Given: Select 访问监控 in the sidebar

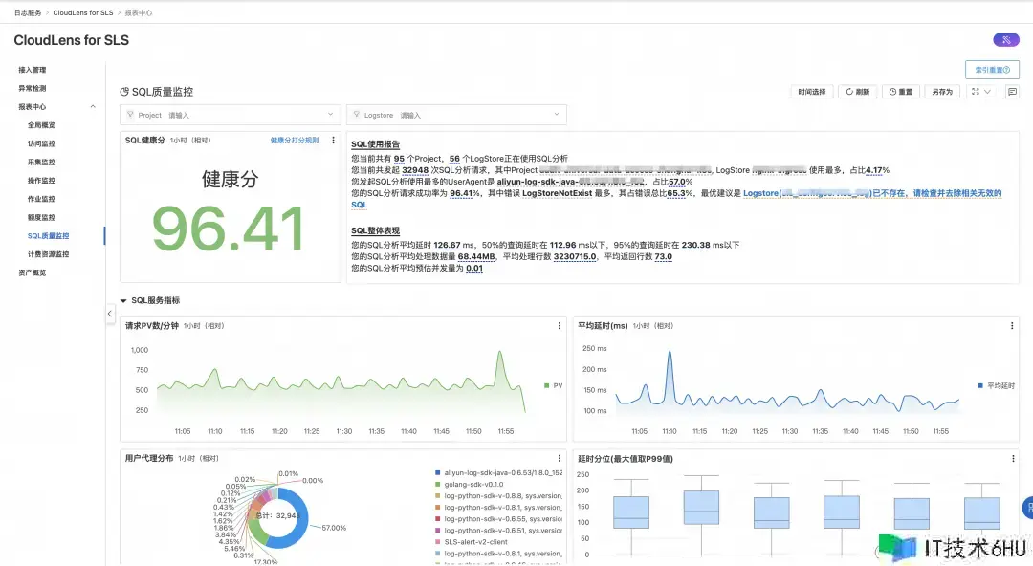Looking at the screenshot, I should coord(42,143).
